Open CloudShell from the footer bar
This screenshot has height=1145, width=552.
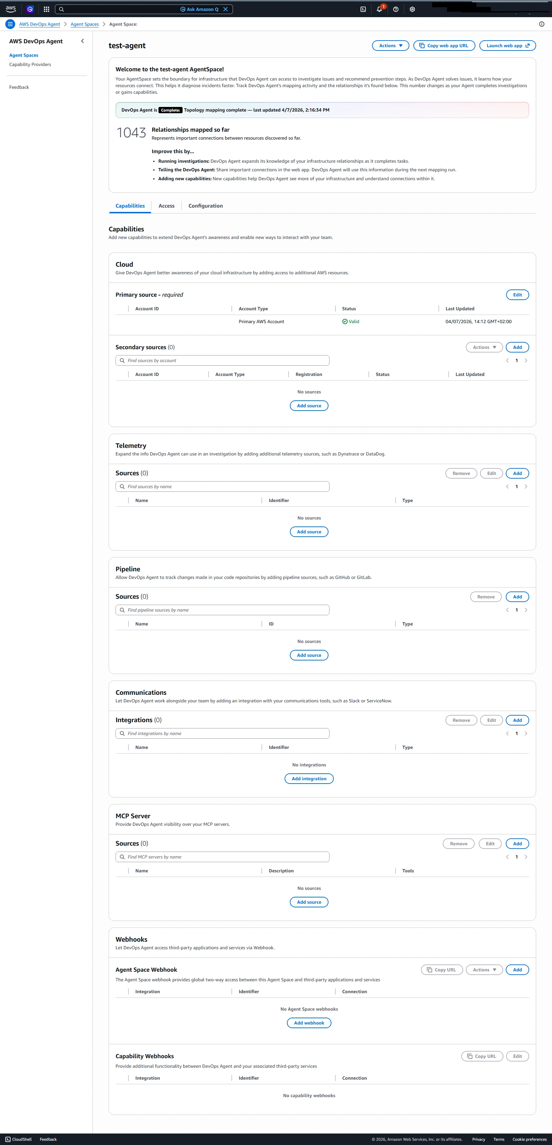point(18,1139)
